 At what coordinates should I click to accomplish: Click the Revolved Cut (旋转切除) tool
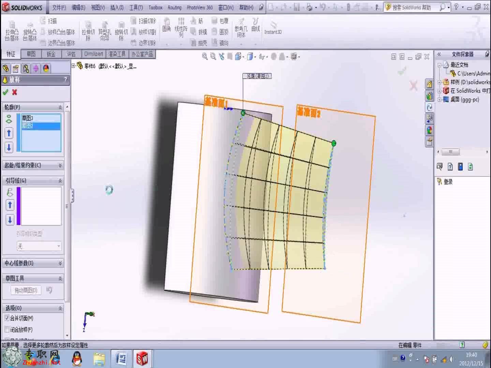121,32
